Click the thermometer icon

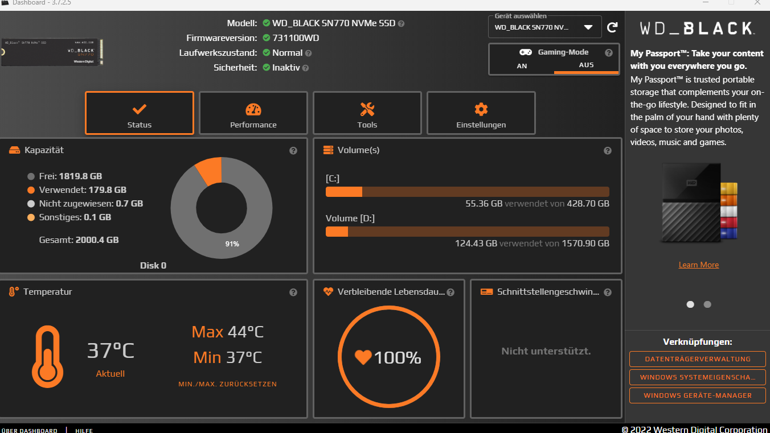[47, 356]
